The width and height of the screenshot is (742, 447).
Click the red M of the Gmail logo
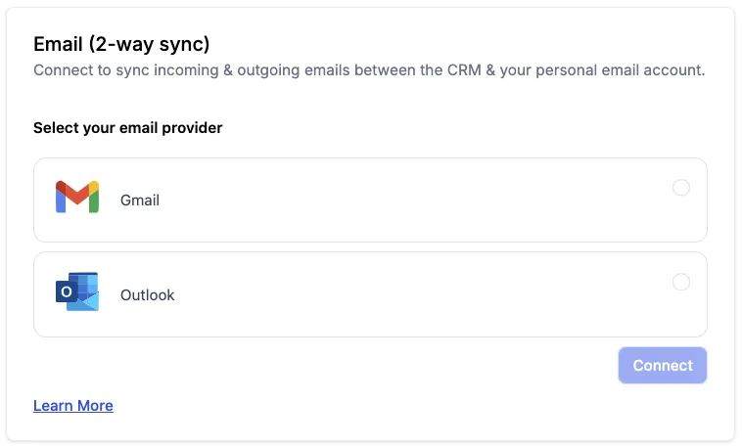point(77,193)
